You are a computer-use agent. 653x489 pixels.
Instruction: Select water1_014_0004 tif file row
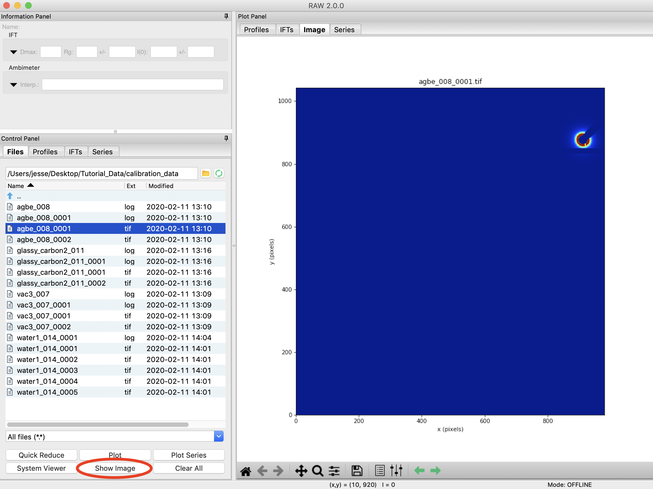(115, 381)
